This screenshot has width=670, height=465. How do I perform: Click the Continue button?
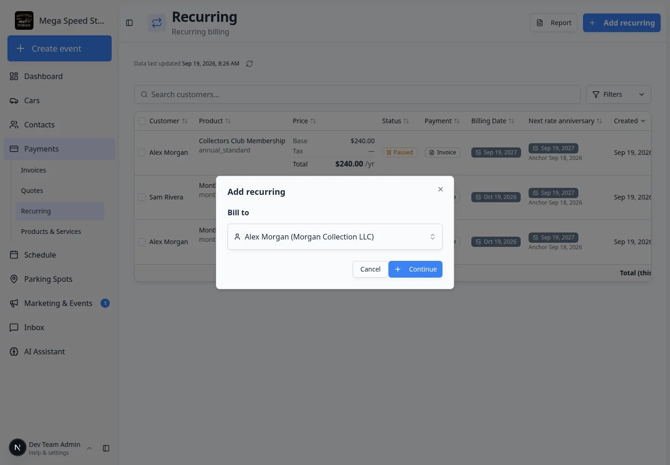tap(415, 269)
